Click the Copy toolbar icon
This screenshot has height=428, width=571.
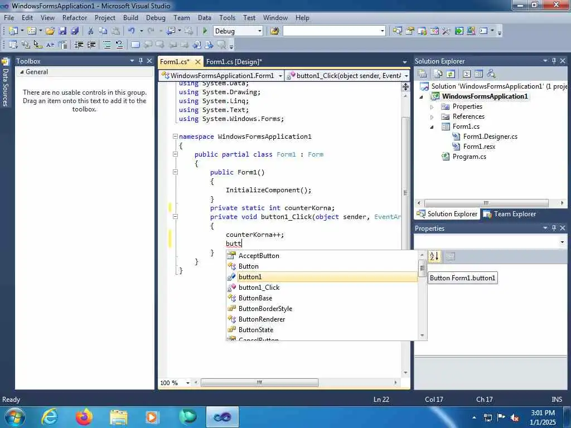(103, 31)
